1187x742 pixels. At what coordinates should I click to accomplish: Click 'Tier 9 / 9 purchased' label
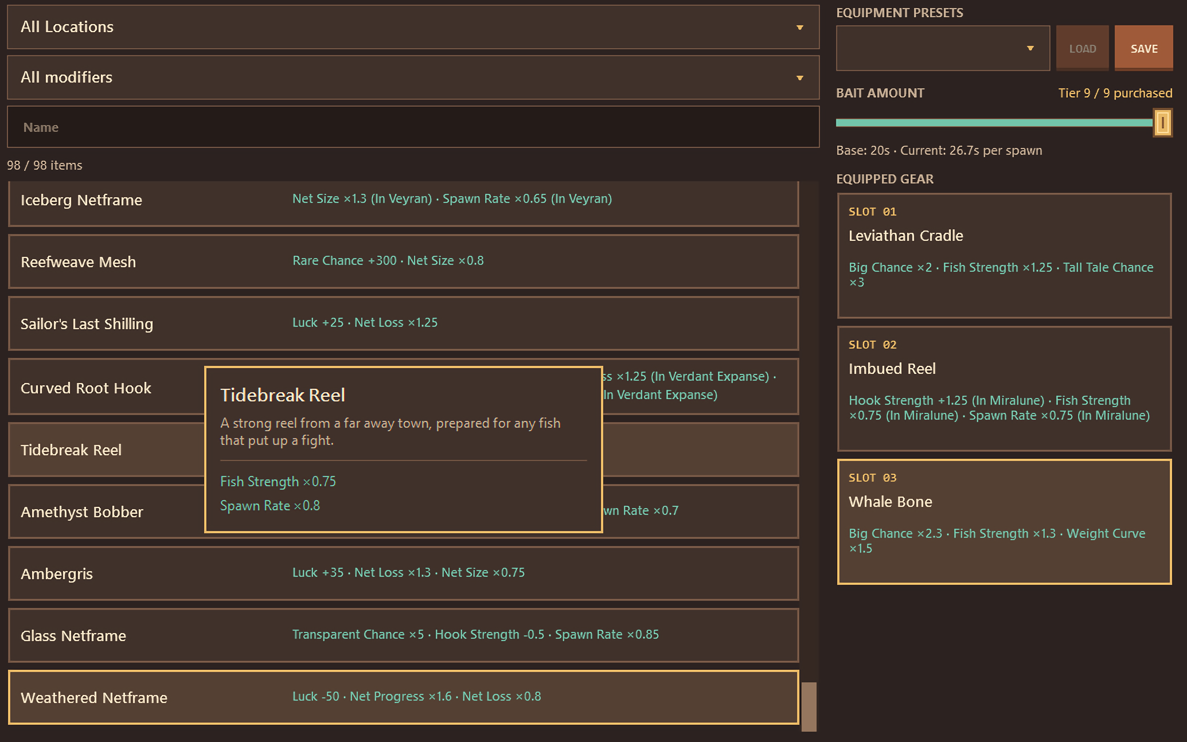point(1115,93)
